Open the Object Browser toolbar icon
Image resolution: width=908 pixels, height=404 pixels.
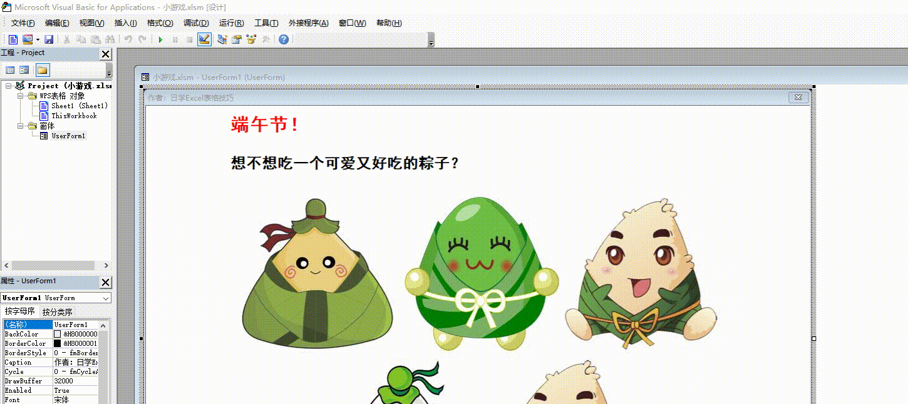pos(252,39)
